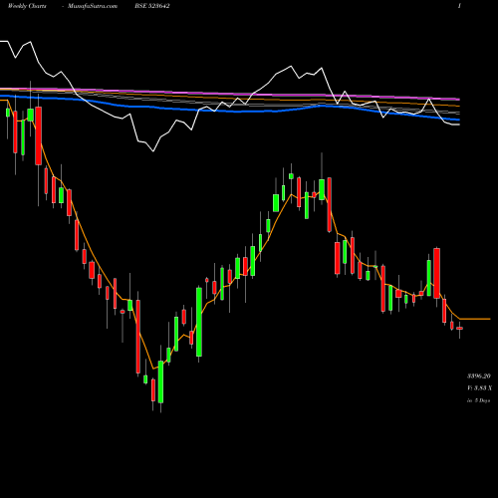The image size is (498, 498).
Task: Click the "BSE 523642" symbol text
Action: 152,6
